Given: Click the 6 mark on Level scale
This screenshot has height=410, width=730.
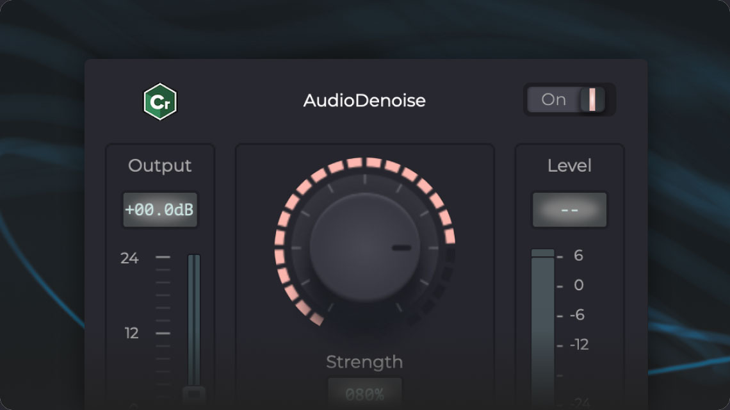Looking at the screenshot, I should 578,256.
